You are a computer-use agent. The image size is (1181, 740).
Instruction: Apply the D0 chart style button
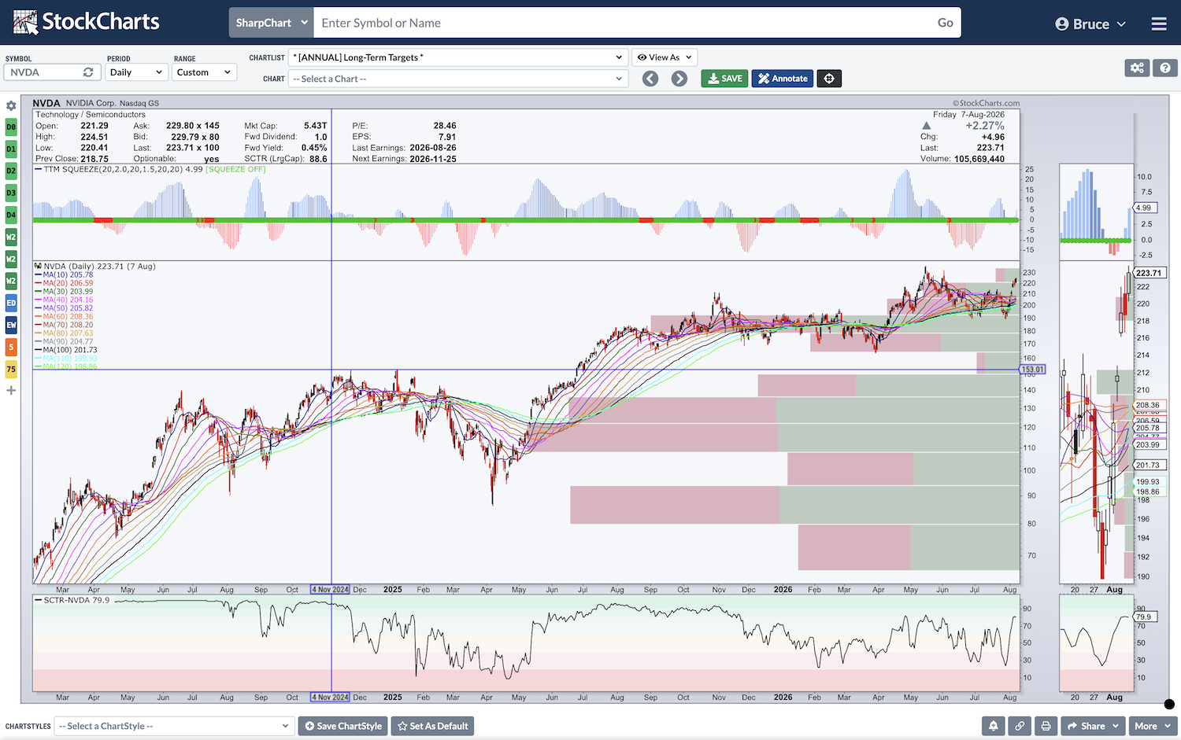click(11, 127)
